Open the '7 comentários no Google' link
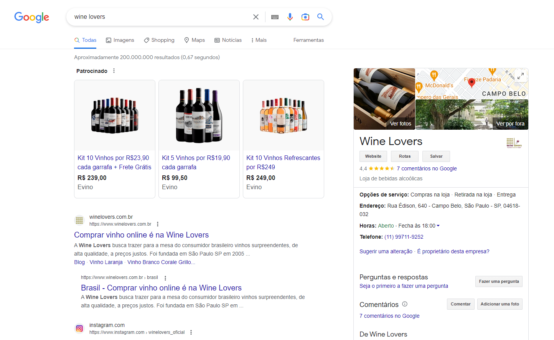Image resolution: width=554 pixels, height=340 pixels. click(426, 168)
